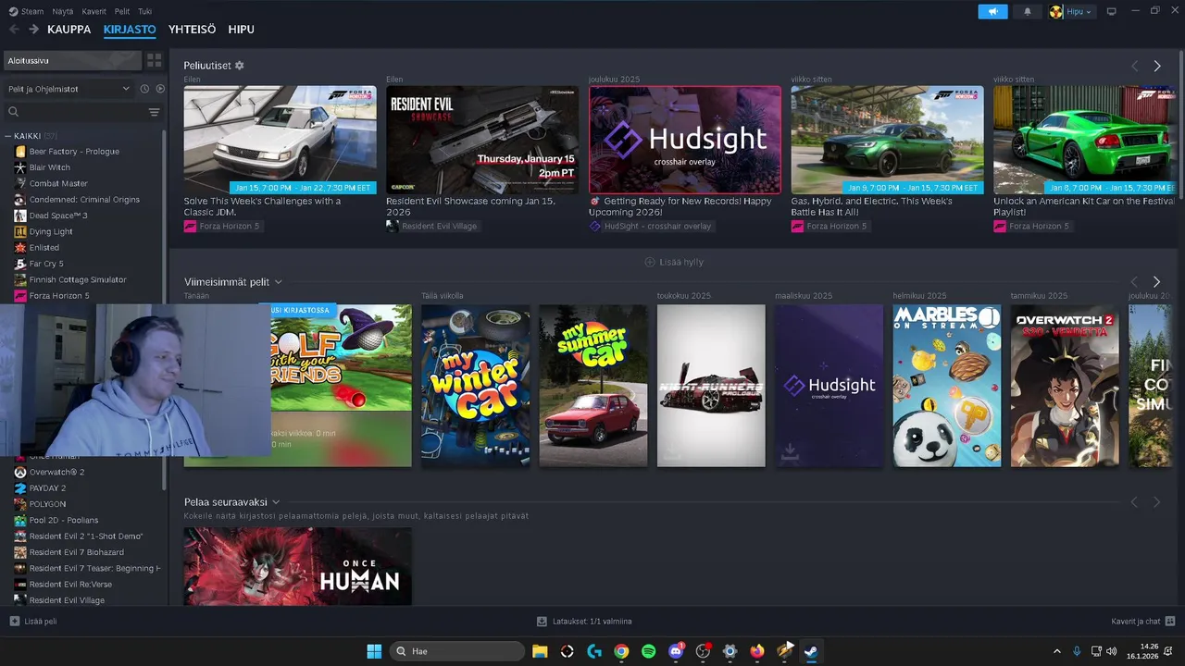Open Night-Runners Prologue game cover
1185x666 pixels.
click(x=711, y=386)
